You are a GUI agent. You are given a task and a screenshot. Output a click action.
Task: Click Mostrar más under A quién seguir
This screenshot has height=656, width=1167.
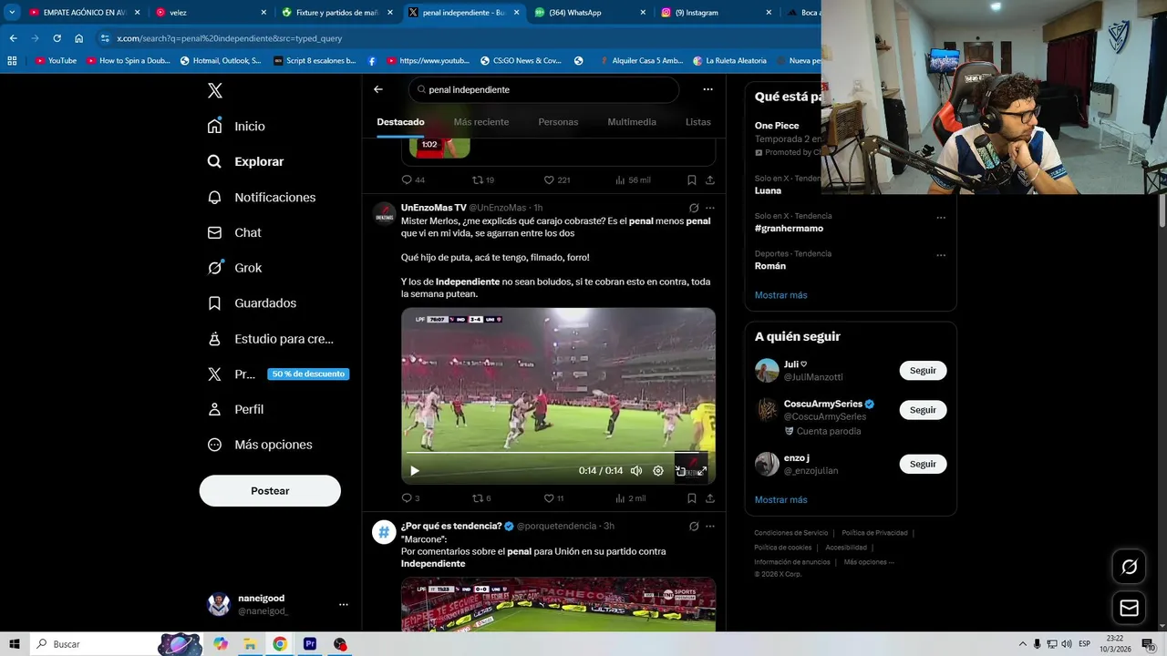coord(780,499)
